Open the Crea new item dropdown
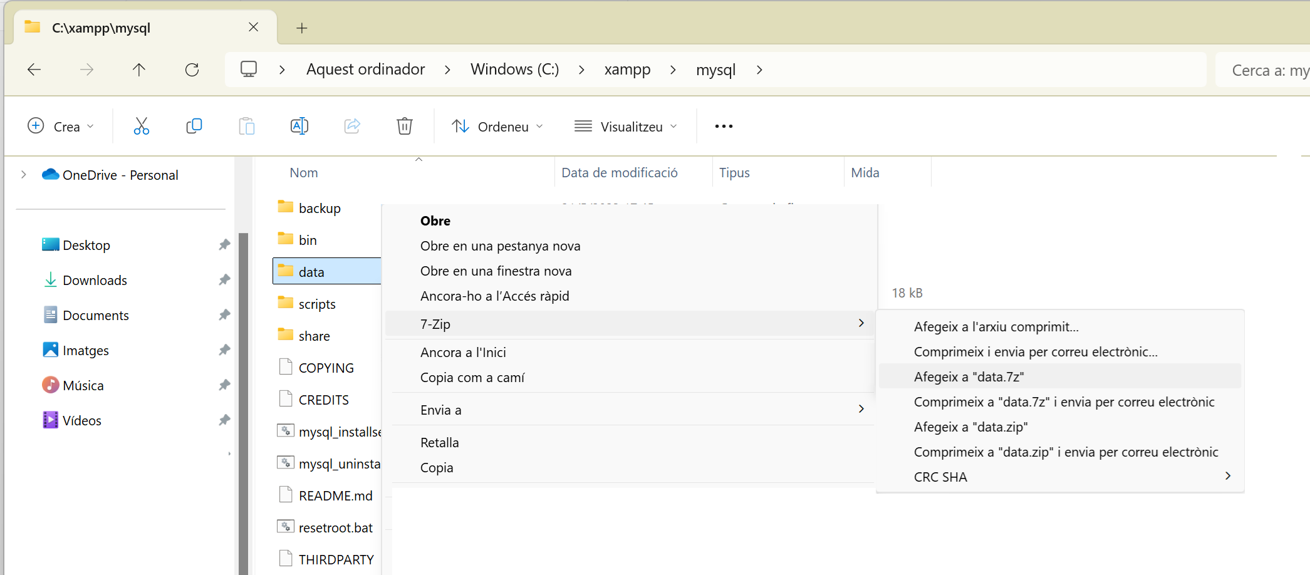 pyautogui.click(x=61, y=127)
